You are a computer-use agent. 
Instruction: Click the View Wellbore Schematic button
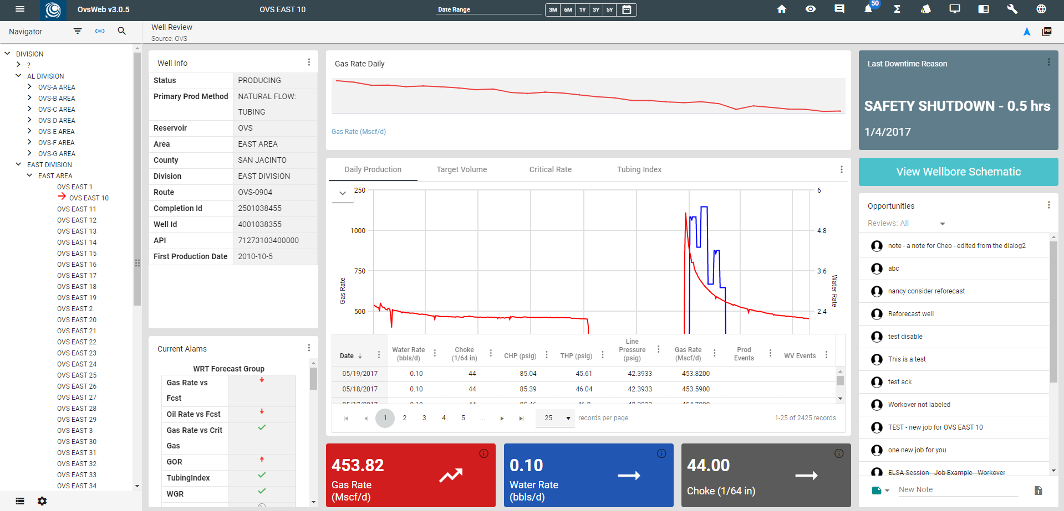point(958,172)
